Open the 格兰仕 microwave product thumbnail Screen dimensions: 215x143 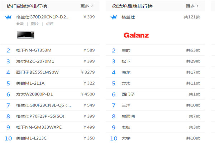click(x=26, y=35)
